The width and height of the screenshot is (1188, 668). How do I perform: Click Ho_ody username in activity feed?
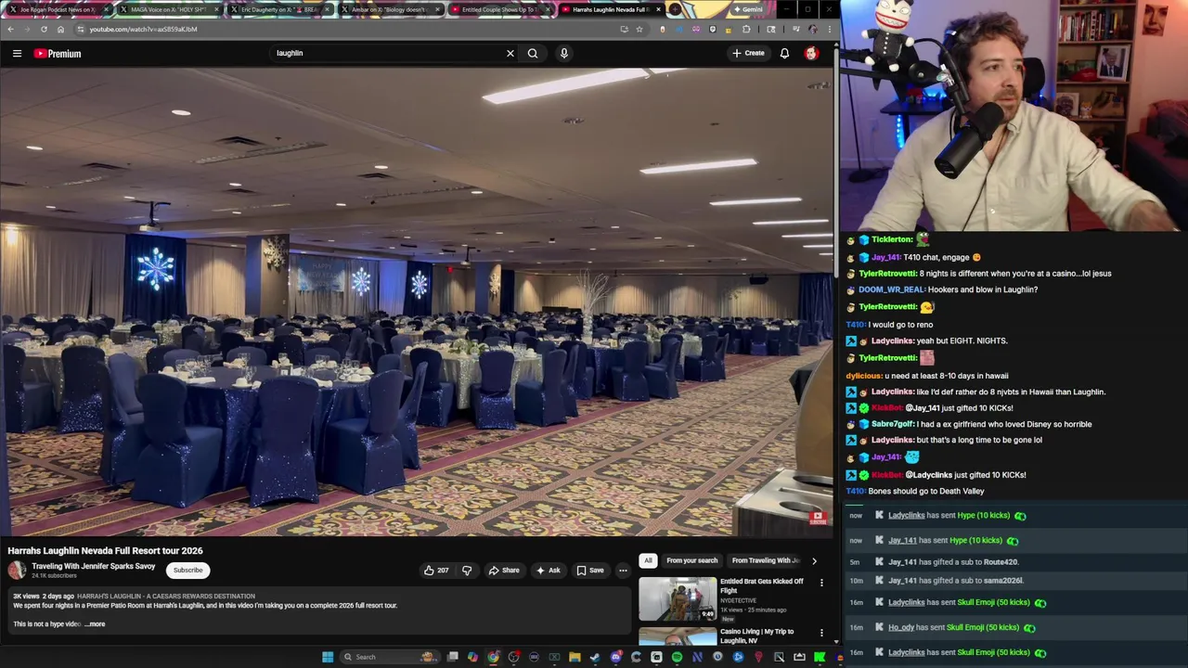coord(901,627)
